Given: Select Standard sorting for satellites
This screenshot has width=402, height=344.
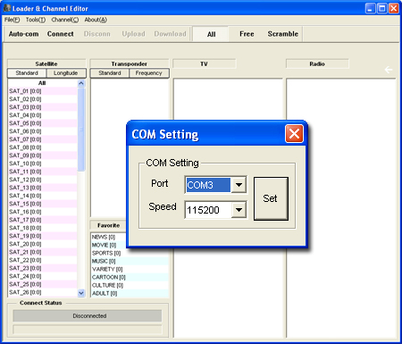Looking at the screenshot, I should (27, 73).
